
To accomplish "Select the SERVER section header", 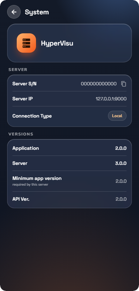I will [x=18, y=70].
